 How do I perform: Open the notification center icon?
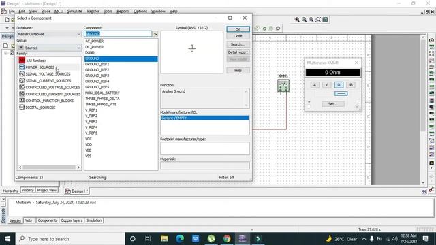click(425, 239)
